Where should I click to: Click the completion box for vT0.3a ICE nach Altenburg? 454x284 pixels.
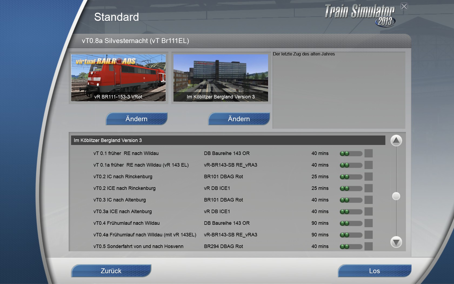pyautogui.click(x=369, y=212)
